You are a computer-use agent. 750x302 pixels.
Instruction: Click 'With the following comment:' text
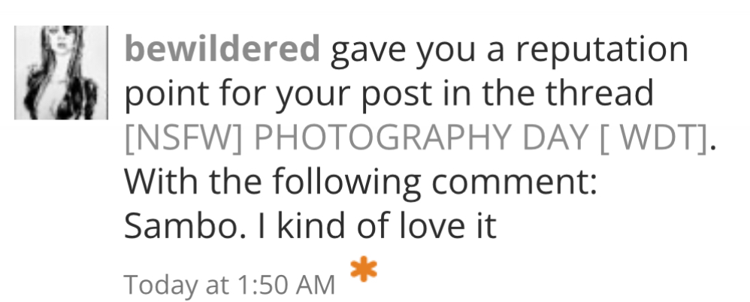[359, 181]
